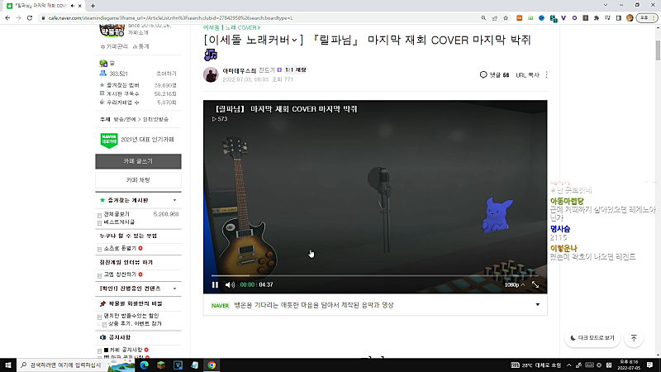Open the purple V extension icon
Image resolution: width=661 pixels, height=372 pixels.
(x=564, y=17)
